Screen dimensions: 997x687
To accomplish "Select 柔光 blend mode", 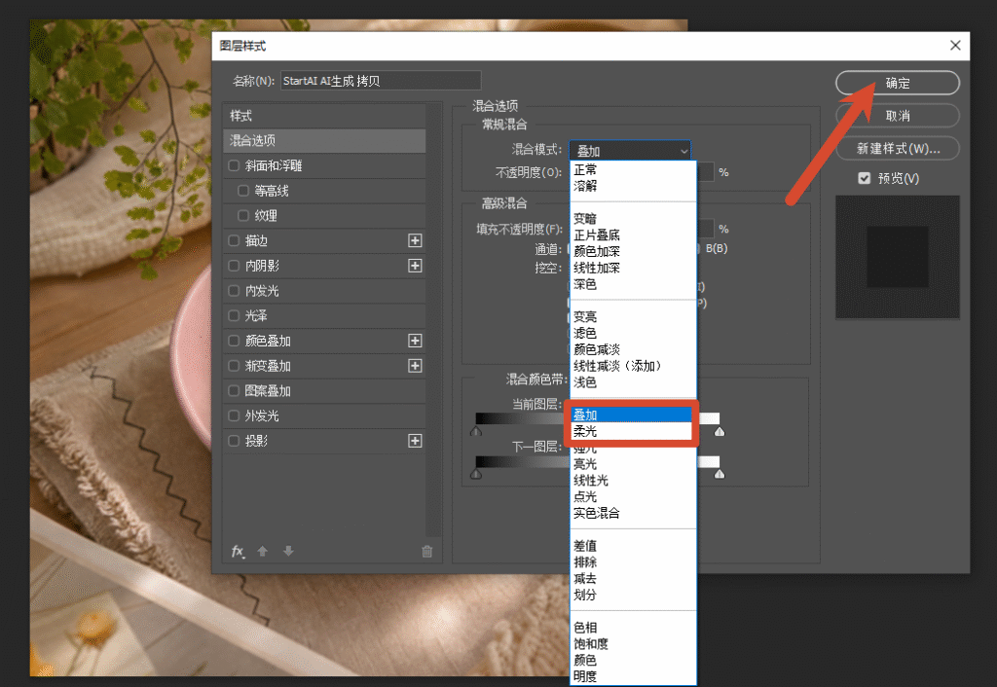I will (631, 431).
